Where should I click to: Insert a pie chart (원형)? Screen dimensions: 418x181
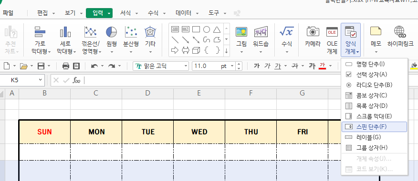112,40
